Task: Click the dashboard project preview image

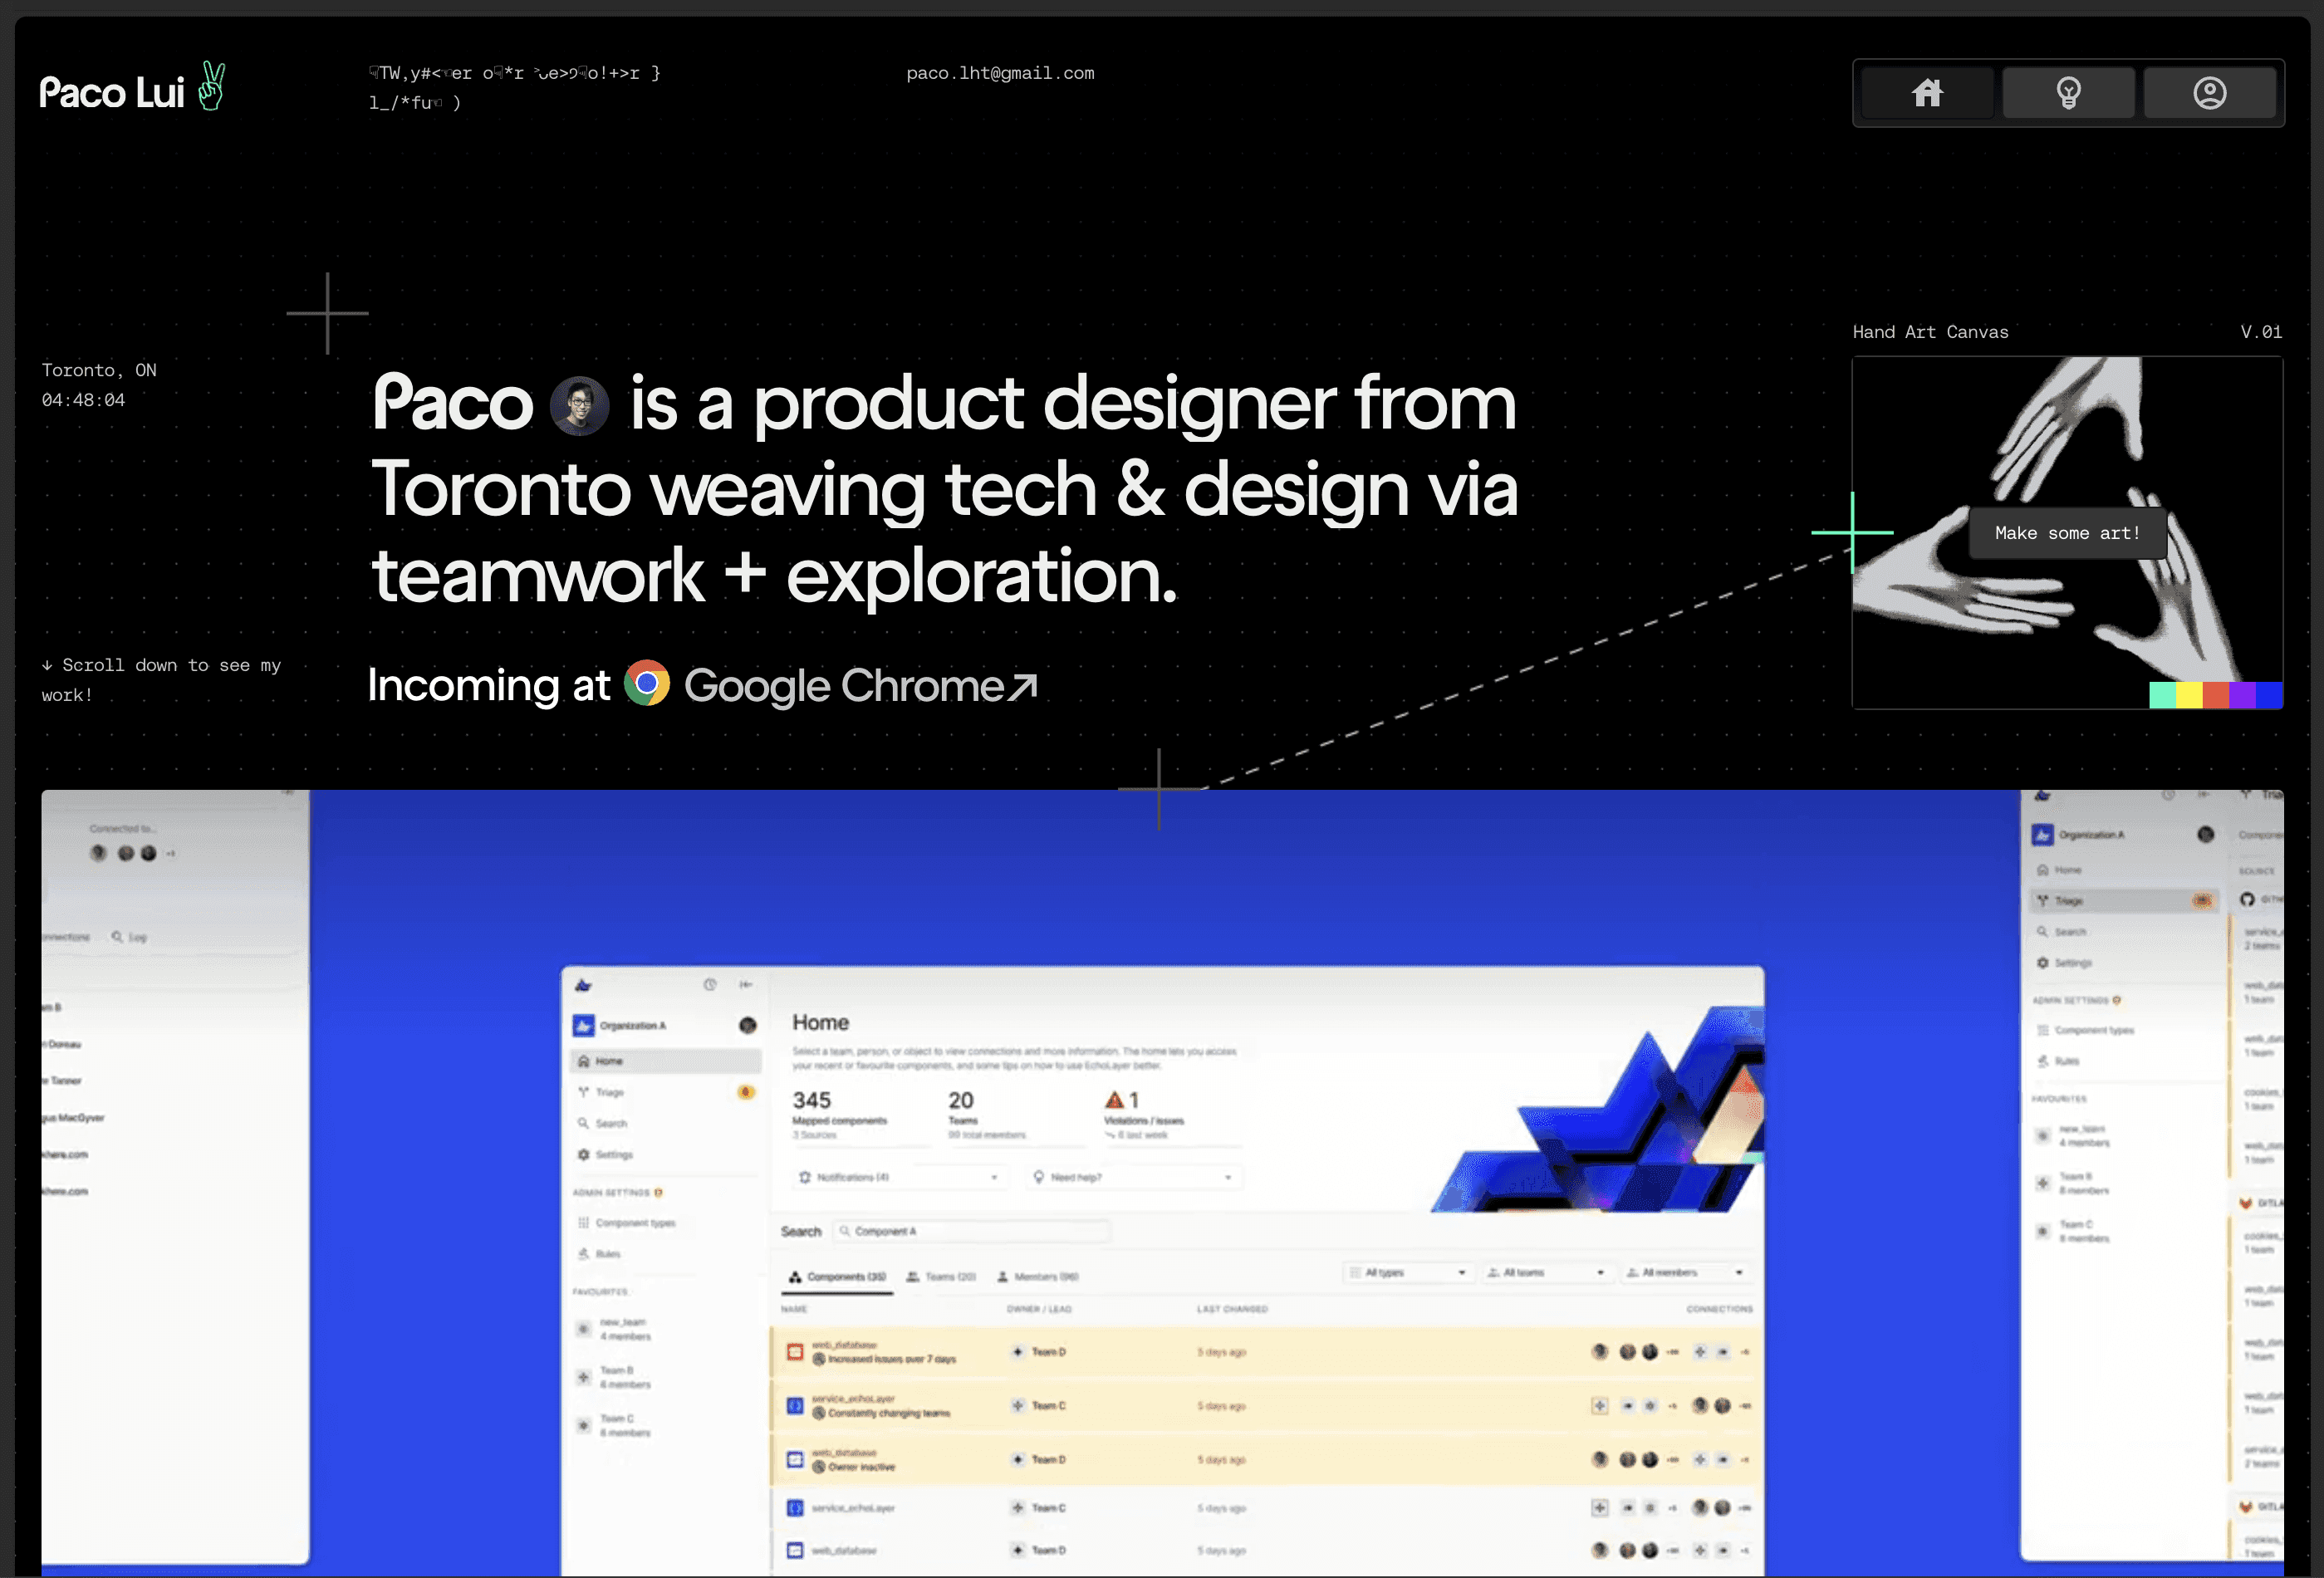Action: pos(1162,1180)
